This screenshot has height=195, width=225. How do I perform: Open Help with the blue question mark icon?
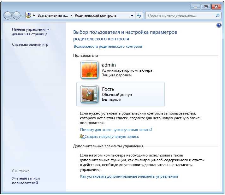(219, 25)
